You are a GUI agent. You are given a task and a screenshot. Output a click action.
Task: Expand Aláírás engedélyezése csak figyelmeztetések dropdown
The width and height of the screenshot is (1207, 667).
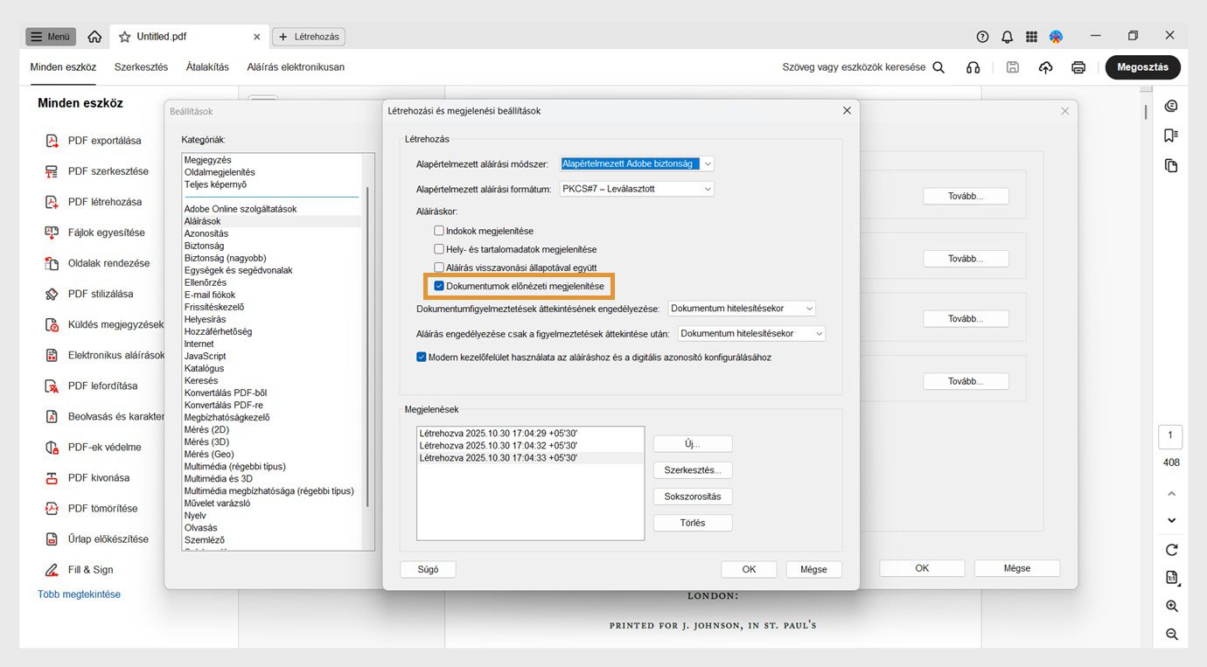pos(751,334)
